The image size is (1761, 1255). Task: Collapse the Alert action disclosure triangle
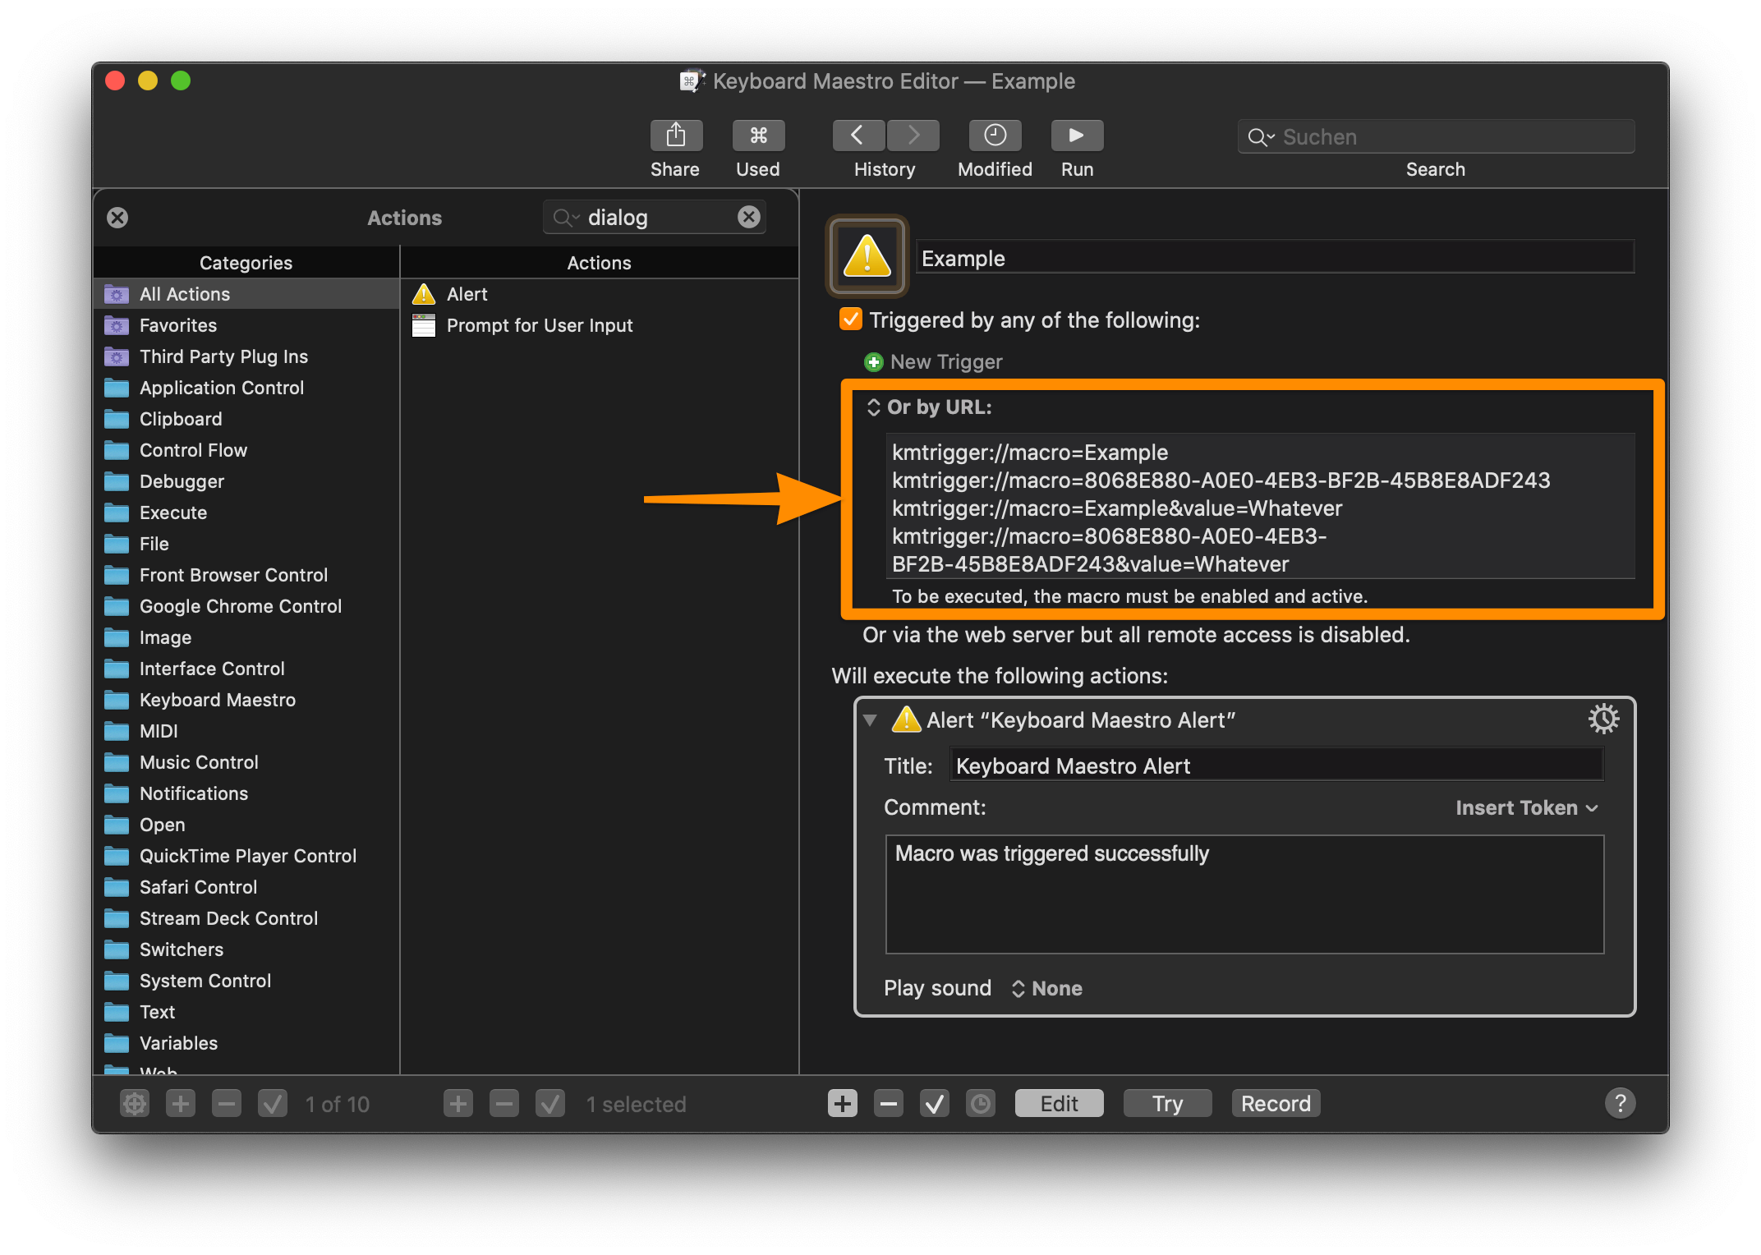tap(870, 720)
